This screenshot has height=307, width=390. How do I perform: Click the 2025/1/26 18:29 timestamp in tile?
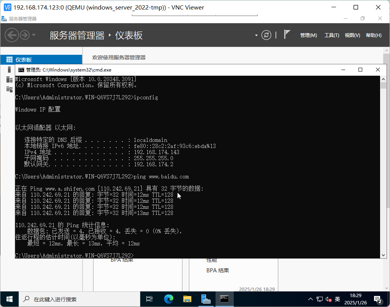click(257, 289)
